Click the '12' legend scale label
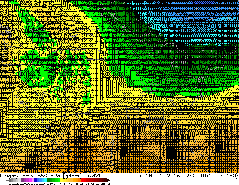This screenshot has height=185, width=239. coord(71,184)
